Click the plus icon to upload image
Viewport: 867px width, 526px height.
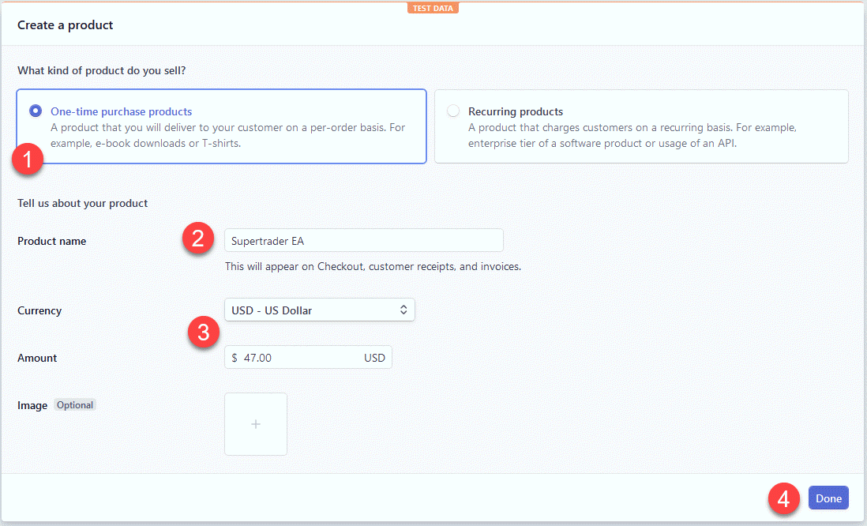[x=256, y=424]
